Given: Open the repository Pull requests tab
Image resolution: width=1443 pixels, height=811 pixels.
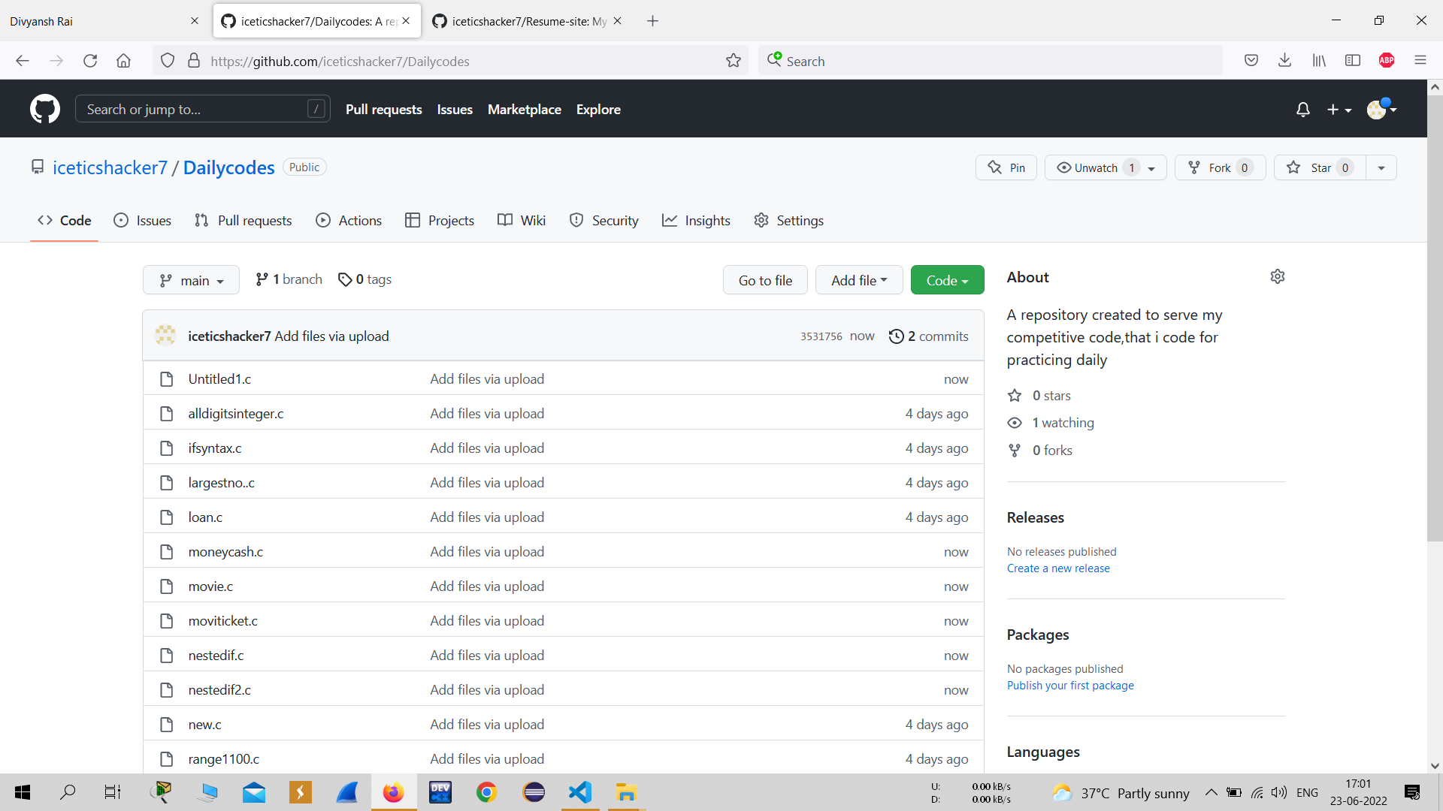Looking at the screenshot, I should 243,220.
